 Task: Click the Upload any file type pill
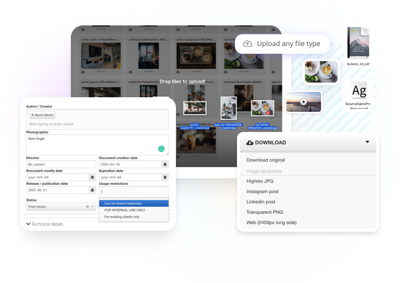point(282,44)
